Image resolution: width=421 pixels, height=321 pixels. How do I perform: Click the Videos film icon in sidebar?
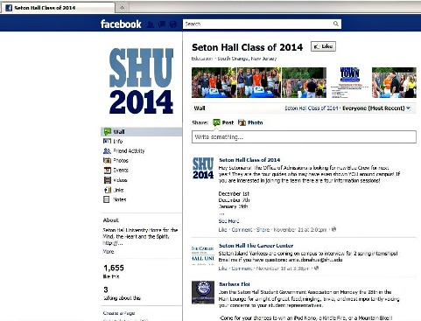(x=107, y=180)
